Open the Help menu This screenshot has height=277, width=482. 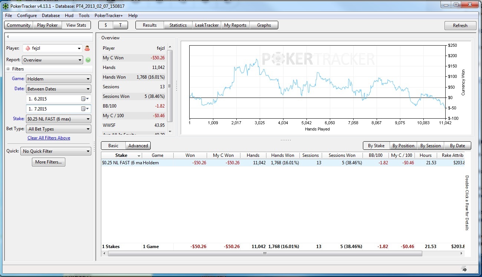(133, 16)
